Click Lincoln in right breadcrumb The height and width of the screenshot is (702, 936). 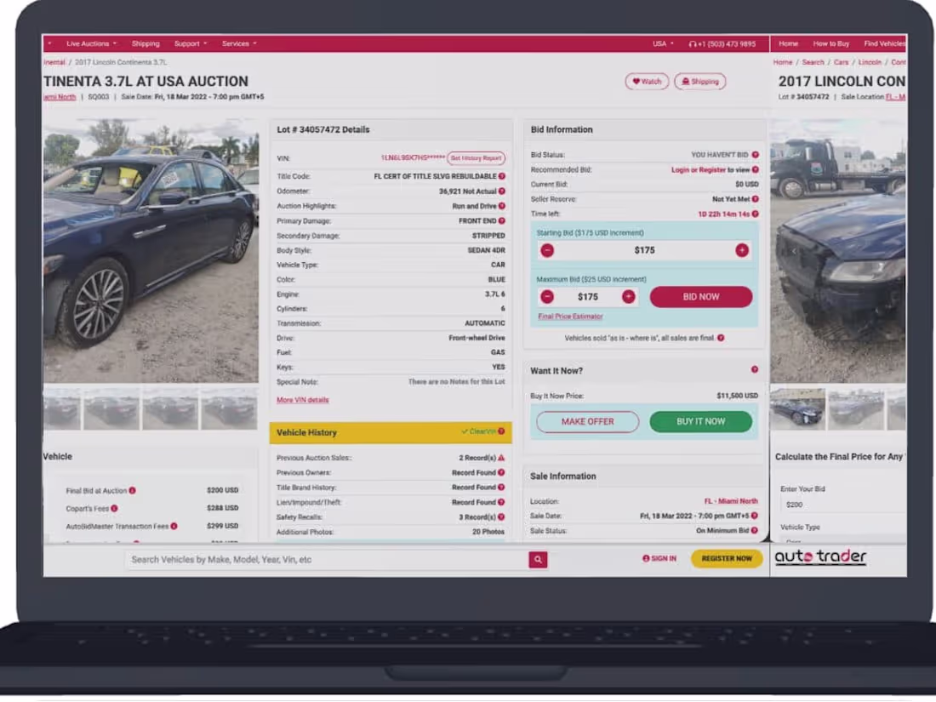(870, 62)
